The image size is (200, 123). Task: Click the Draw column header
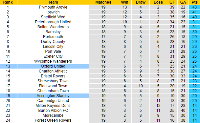pos(141,2)
